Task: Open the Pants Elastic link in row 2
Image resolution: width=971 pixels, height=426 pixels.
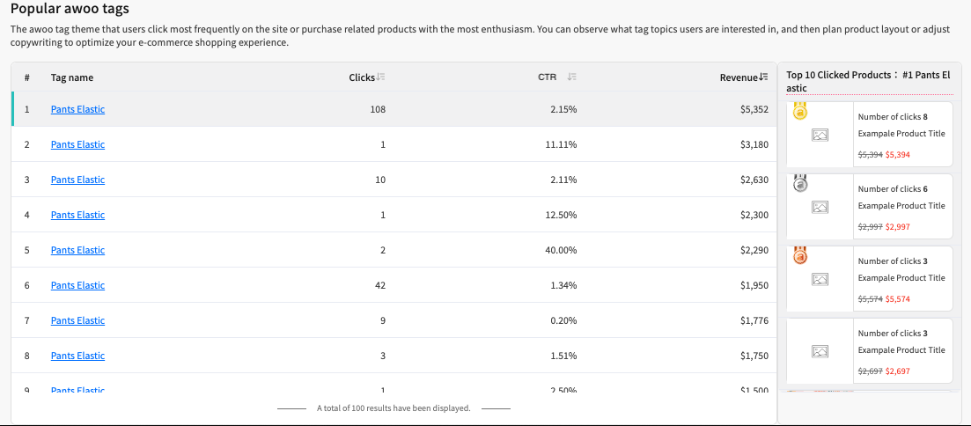Action: [77, 144]
